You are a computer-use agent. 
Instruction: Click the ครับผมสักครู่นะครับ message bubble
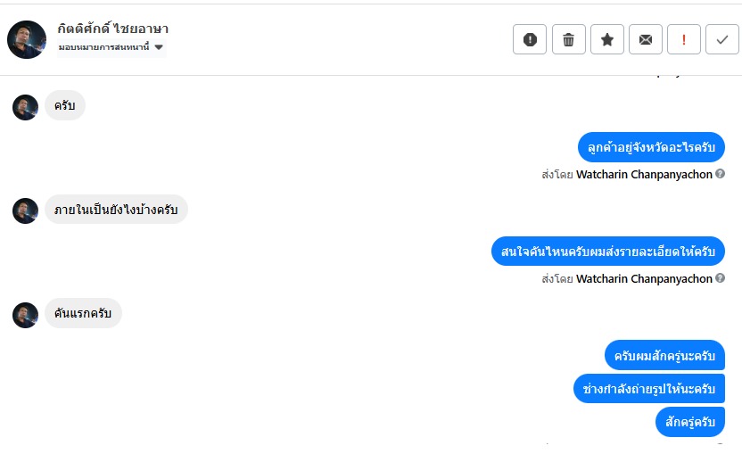pyautogui.click(x=664, y=356)
